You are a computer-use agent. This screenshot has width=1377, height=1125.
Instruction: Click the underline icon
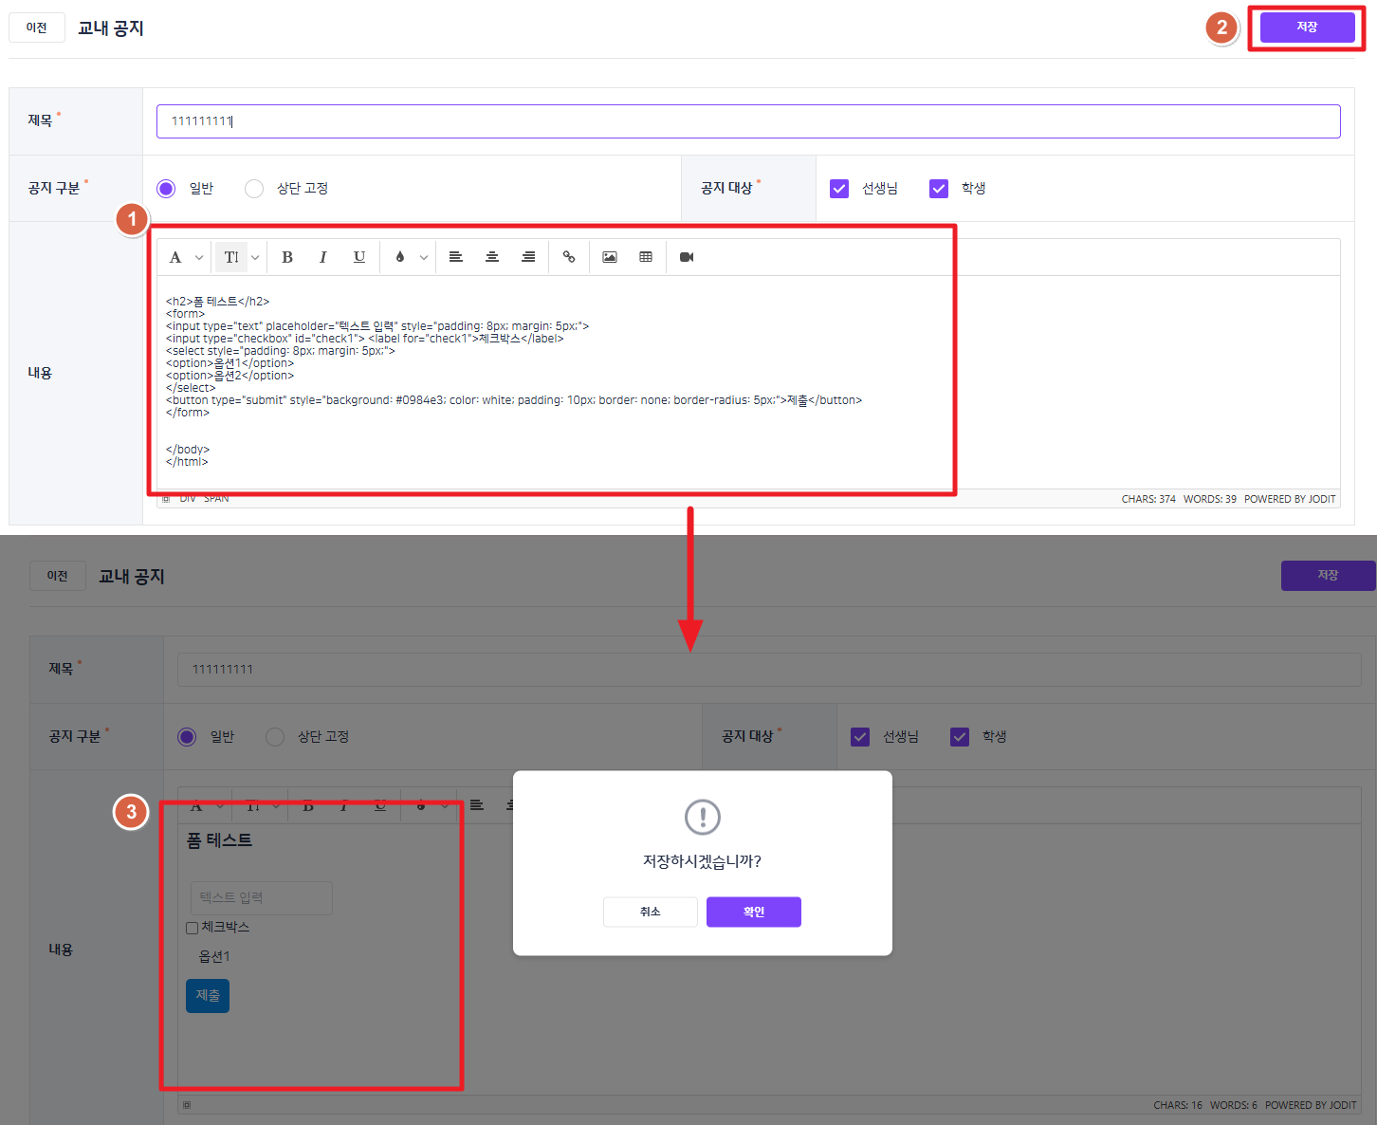(359, 257)
